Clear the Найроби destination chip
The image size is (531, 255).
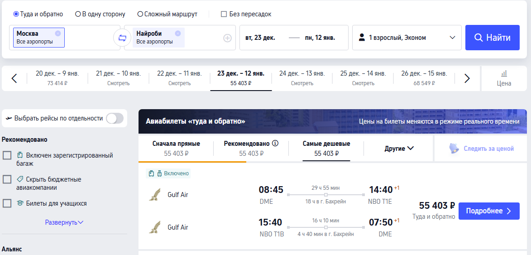178,33
